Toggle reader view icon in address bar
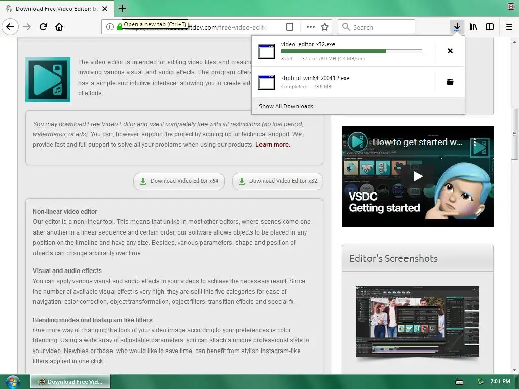The image size is (519, 389). [289, 27]
